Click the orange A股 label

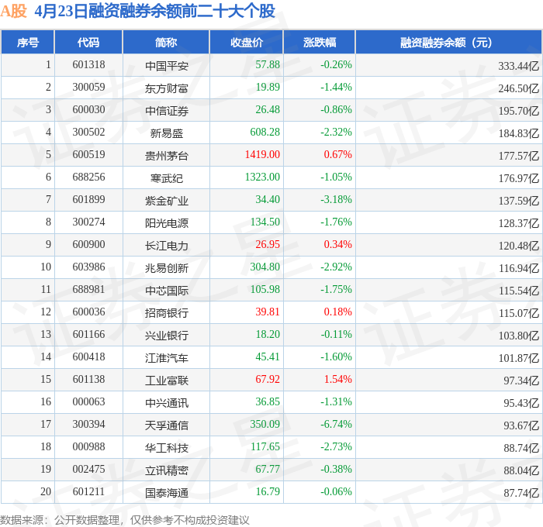point(13,11)
